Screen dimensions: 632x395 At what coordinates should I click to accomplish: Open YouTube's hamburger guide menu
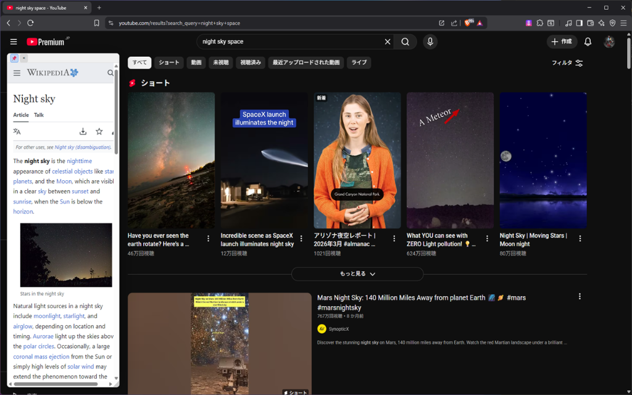click(13, 41)
